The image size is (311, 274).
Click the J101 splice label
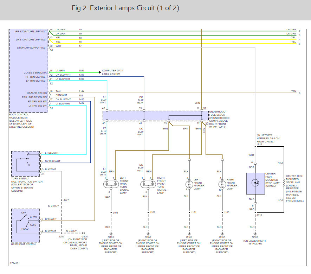[194, 212]
